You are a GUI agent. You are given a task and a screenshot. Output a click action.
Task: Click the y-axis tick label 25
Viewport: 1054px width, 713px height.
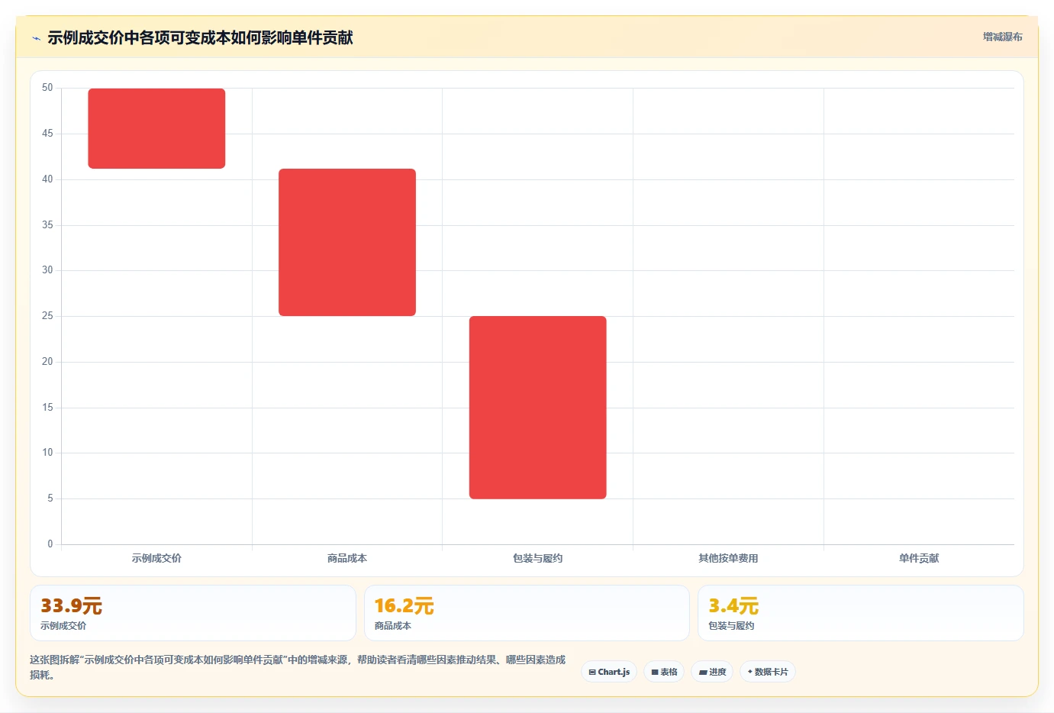[x=47, y=316]
